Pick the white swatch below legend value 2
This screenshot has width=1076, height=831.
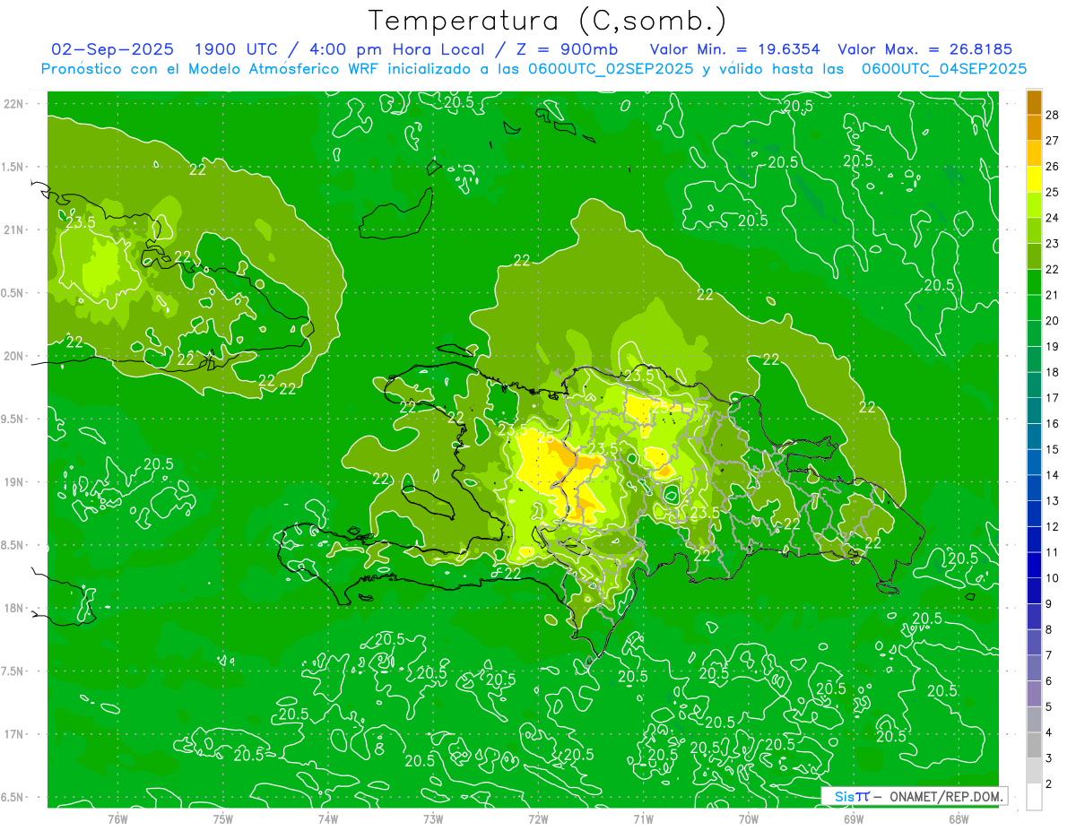[x=1034, y=797]
